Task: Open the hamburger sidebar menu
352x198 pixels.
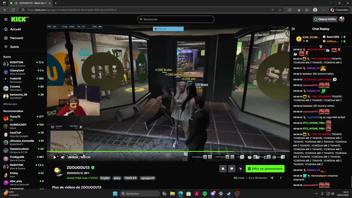Action: pyautogui.click(x=6, y=19)
